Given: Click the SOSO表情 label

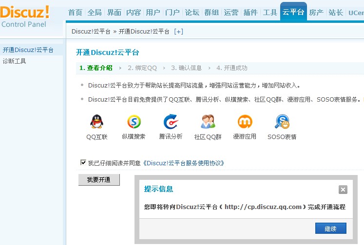Looking at the screenshot, I should point(282,137).
